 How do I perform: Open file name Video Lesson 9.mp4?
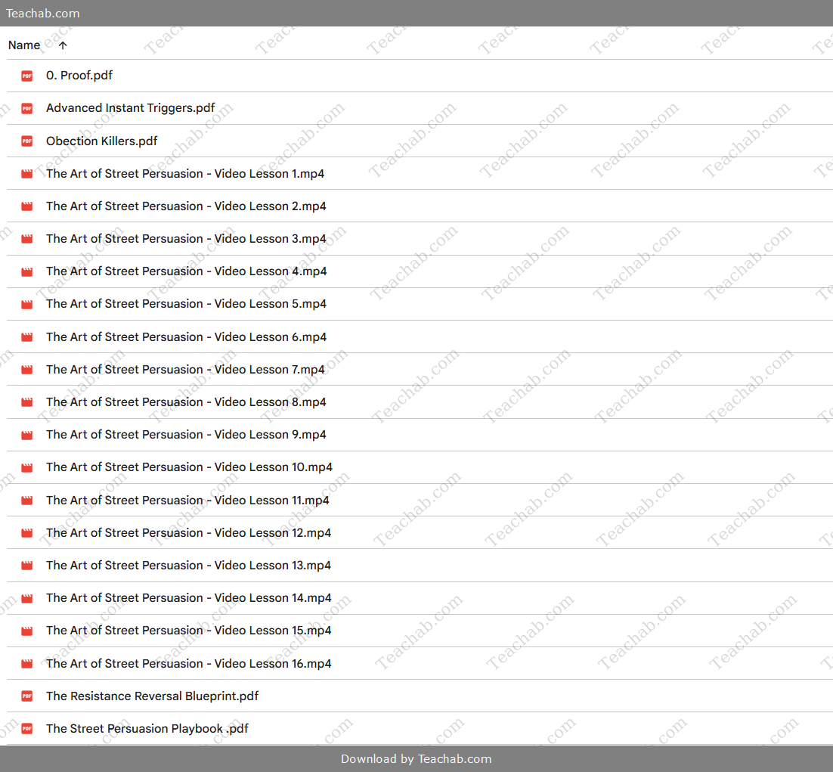[x=186, y=435]
